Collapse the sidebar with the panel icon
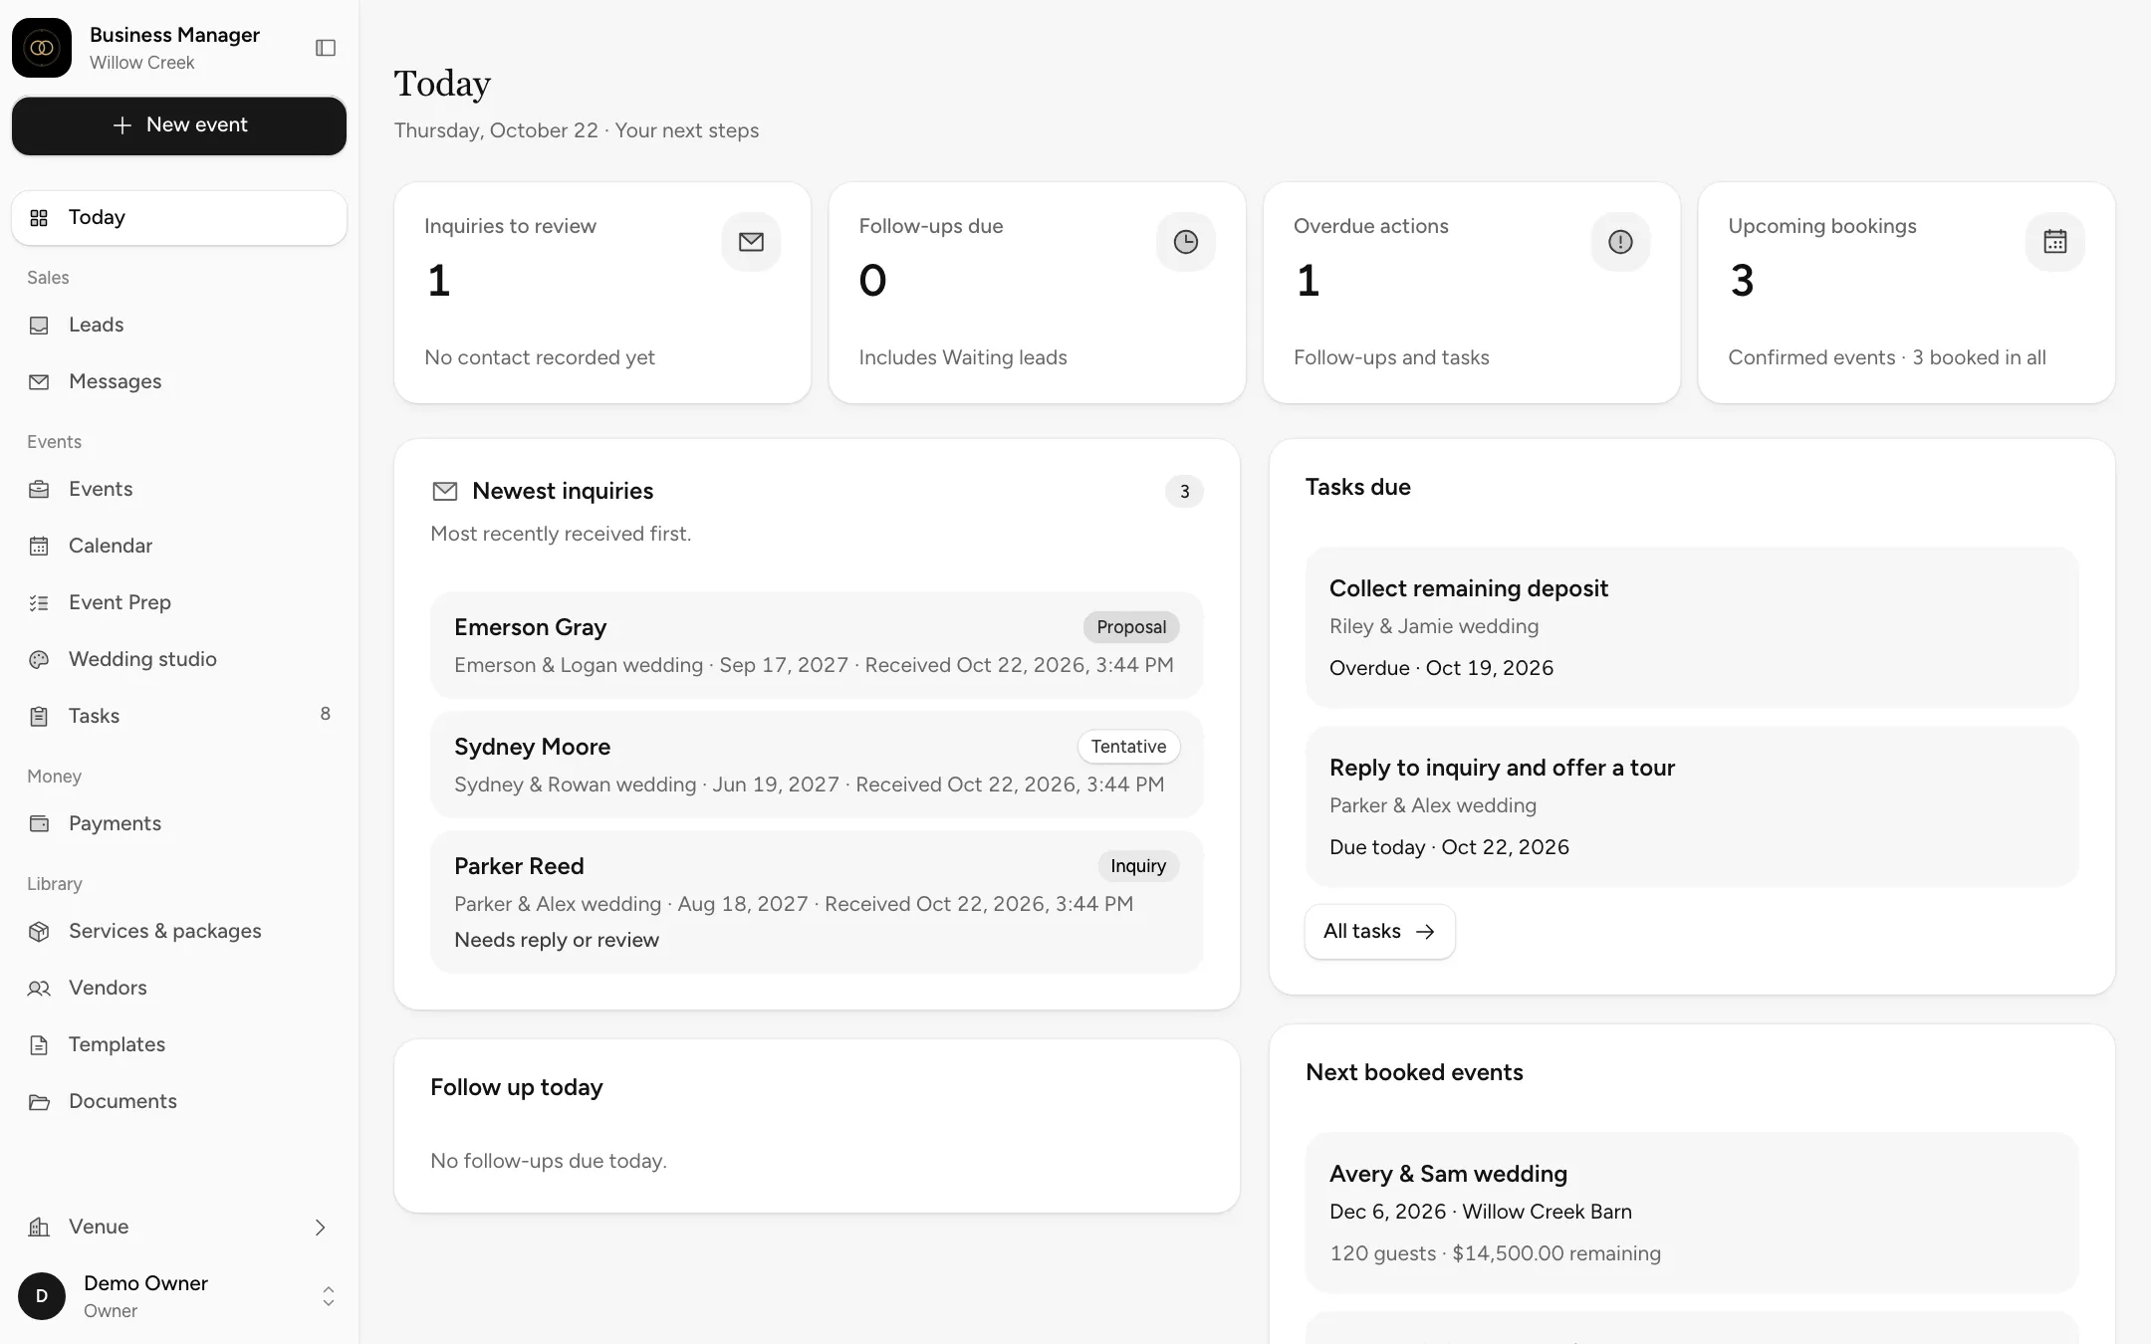The width and height of the screenshot is (2151, 1344). pos(326,48)
